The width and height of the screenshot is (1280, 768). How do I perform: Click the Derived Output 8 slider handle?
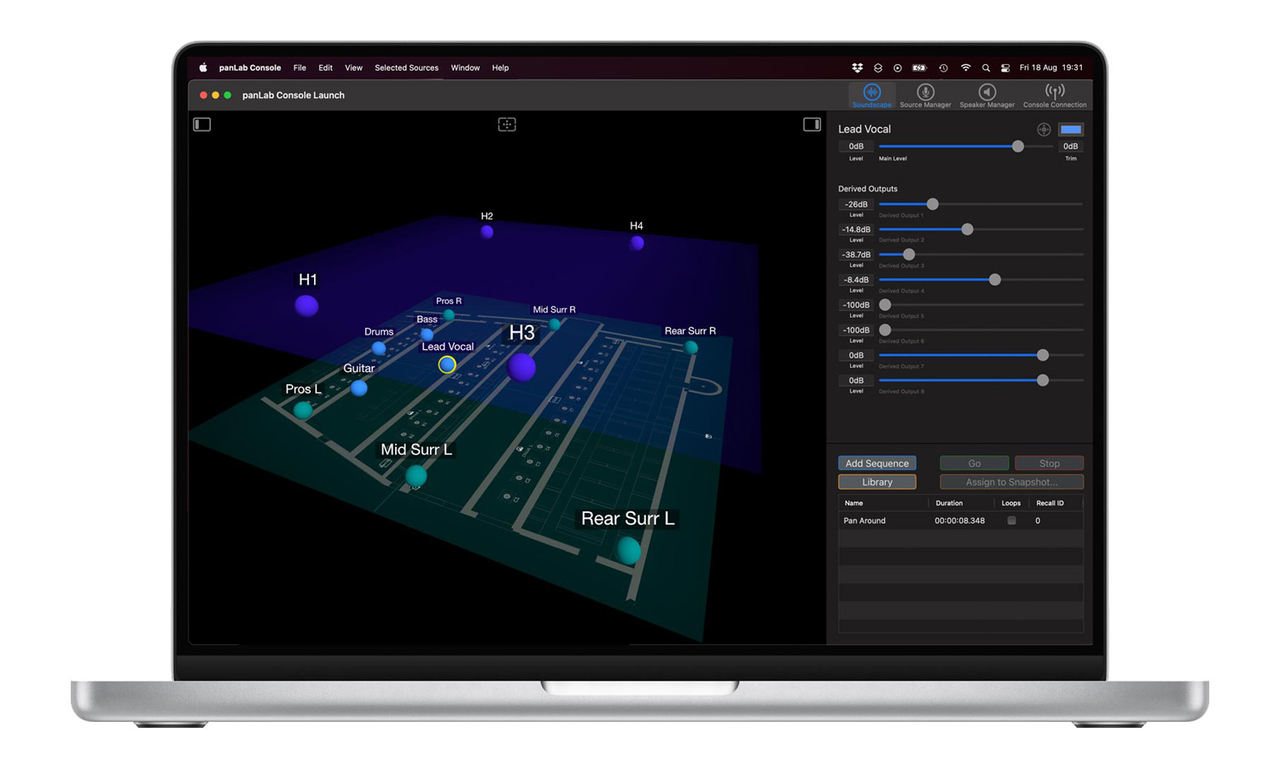pyautogui.click(x=1043, y=381)
